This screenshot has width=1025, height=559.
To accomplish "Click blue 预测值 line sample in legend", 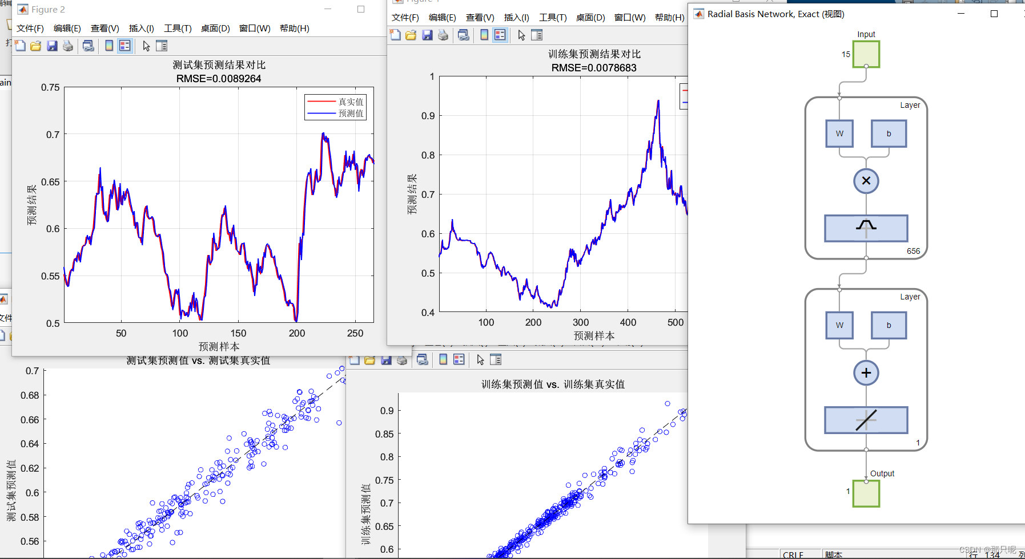I will pos(321,114).
